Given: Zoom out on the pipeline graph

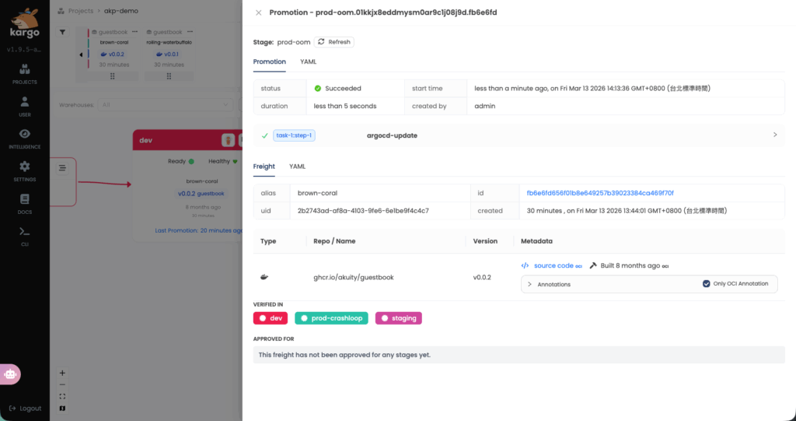Looking at the screenshot, I should [x=62, y=385].
